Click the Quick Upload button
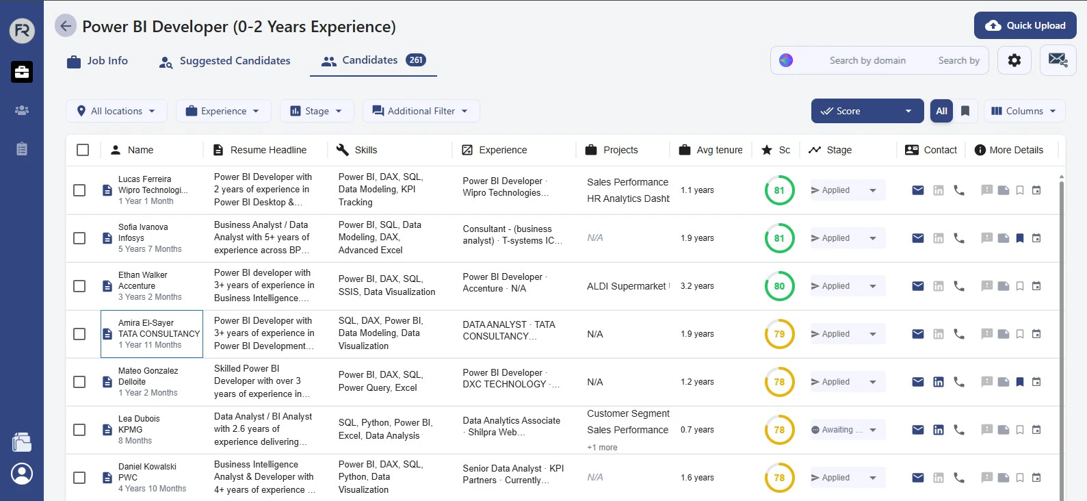The height and width of the screenshot is (501, 1087). click(1025, 25)
